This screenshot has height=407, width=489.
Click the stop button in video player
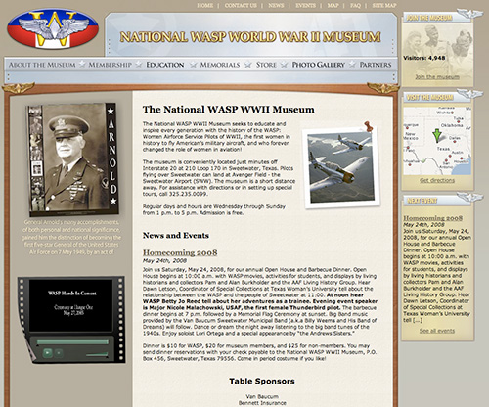tap(59, 352)
